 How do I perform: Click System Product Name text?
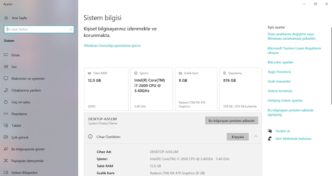pyautogui.click(x=103, y=123)
